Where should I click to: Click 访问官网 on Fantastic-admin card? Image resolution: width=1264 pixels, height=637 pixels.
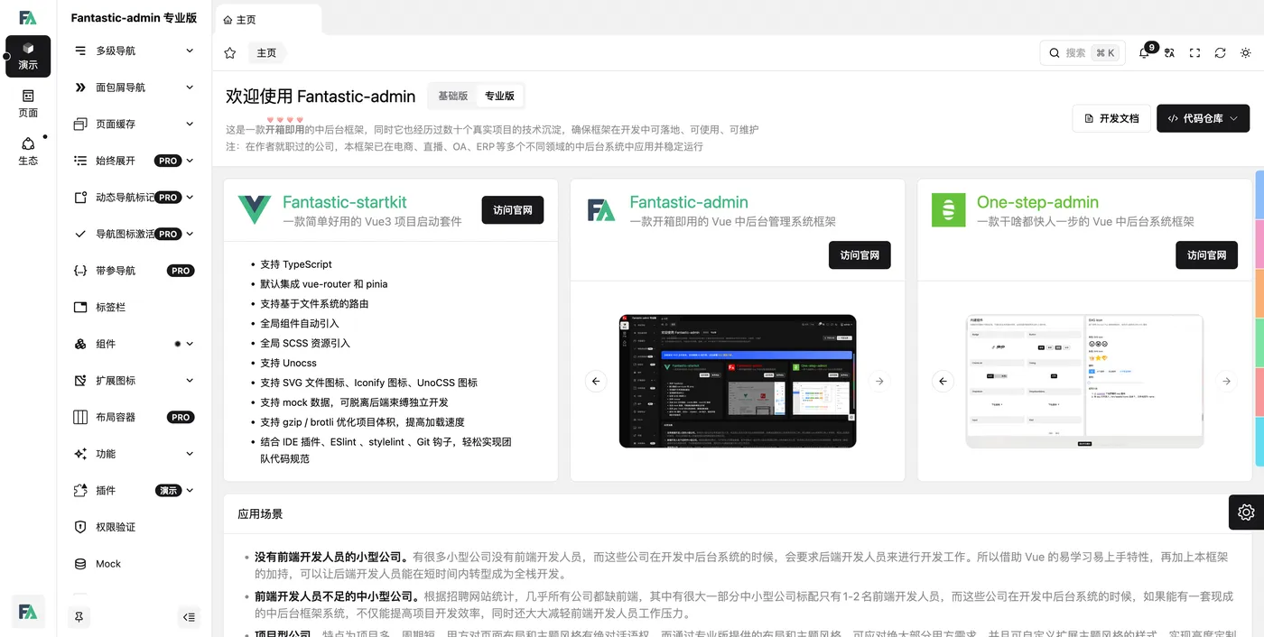[x=860, y=255]
